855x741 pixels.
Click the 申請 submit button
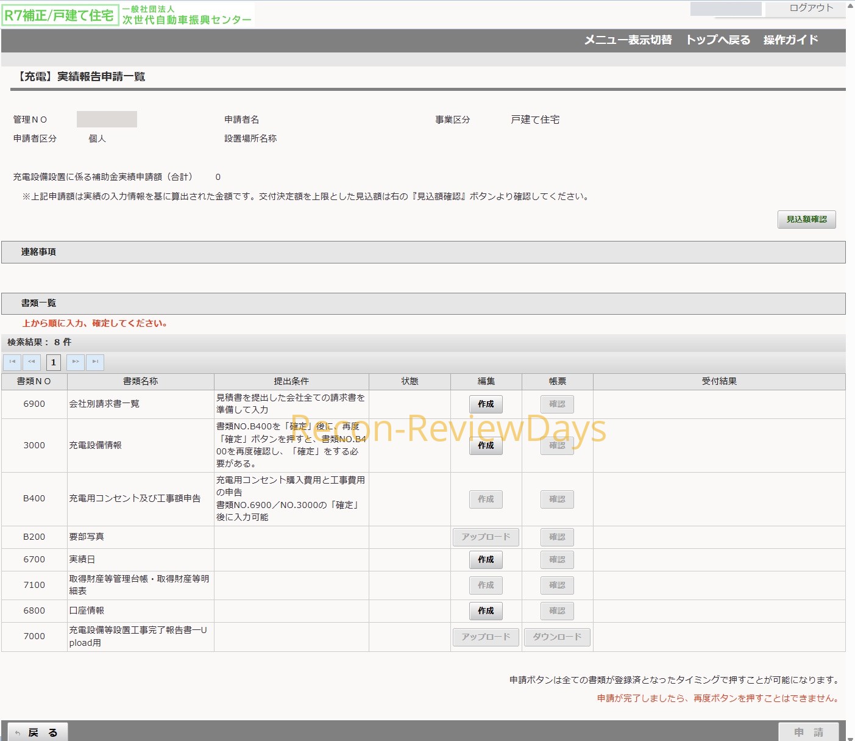pos(809,732)
